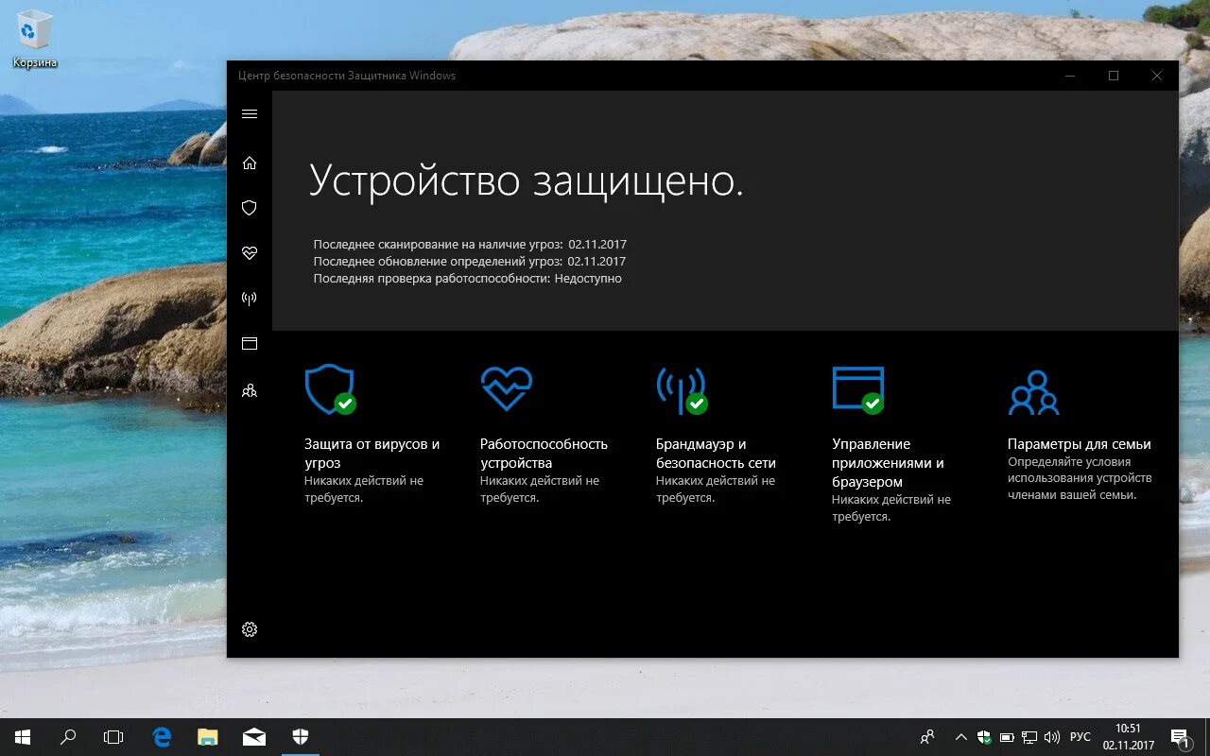Launch Microsoft Edge from the taskbar
The width and height of the screenshot is (1210, 756).
coord(163,737)
